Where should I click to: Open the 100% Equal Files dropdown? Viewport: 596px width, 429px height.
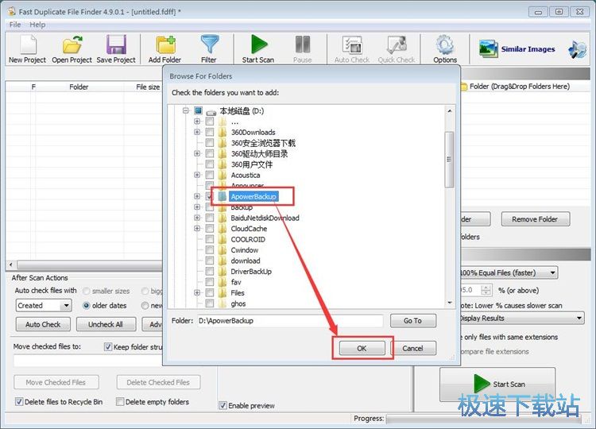tap(552, 272)
